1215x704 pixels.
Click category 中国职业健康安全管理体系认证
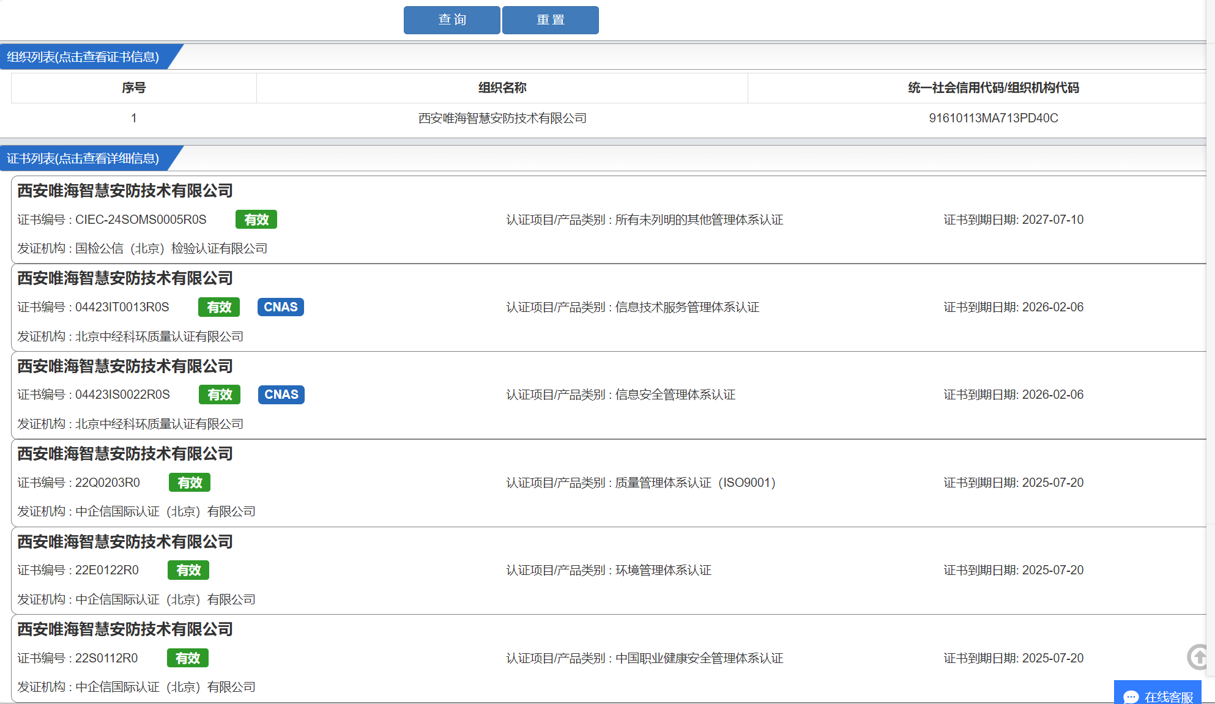[x=699, y=658]
